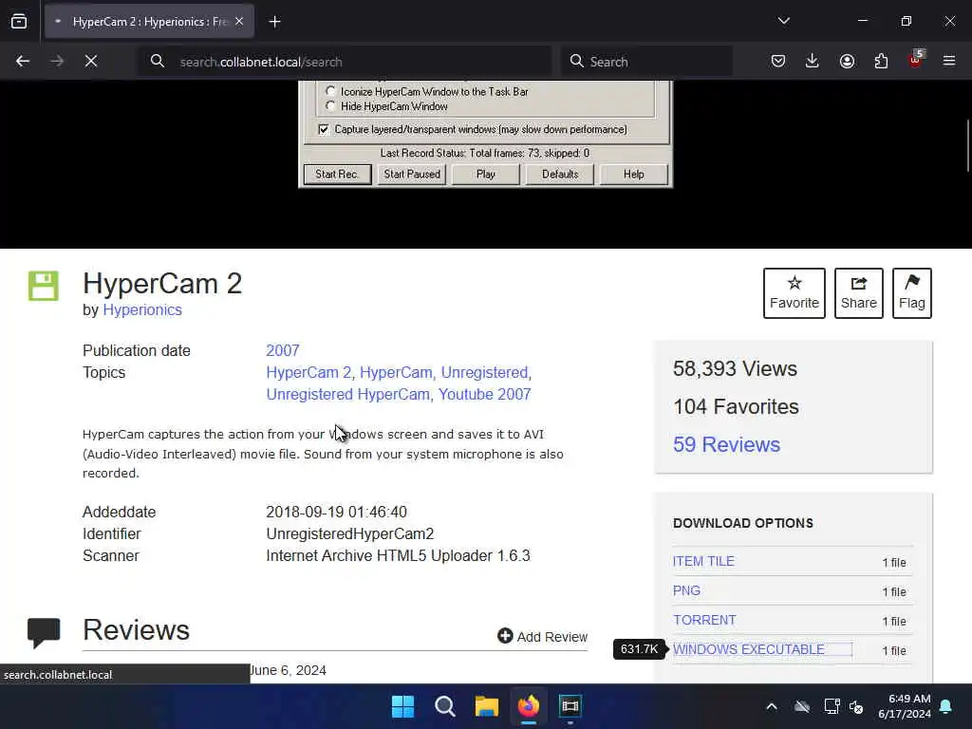Open the notification bell
The width and height of the screenshot is (972, 729).
946,706
